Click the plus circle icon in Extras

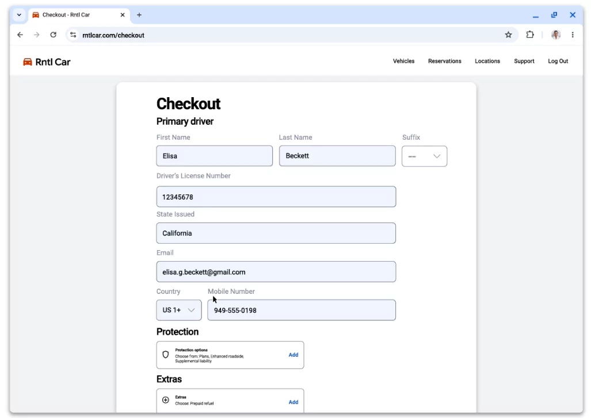coord(166,400)
